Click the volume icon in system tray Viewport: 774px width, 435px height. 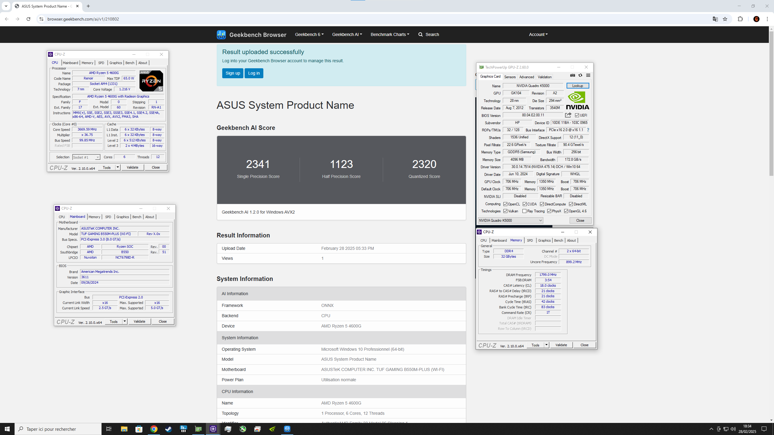click(733, 429)
